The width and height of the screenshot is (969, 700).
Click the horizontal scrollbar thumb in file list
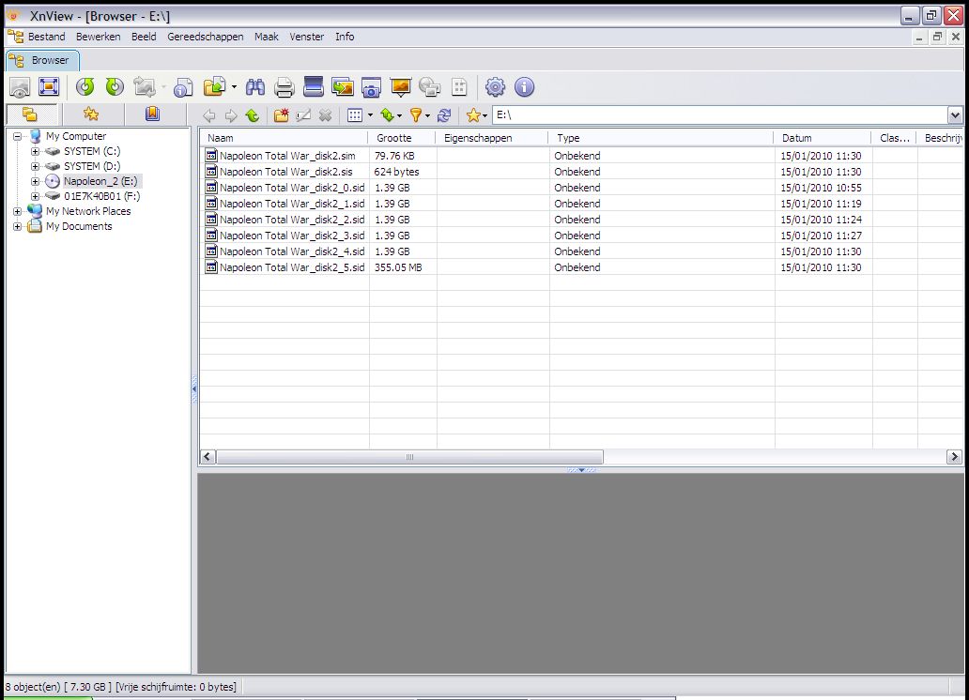tap(409, 457)
